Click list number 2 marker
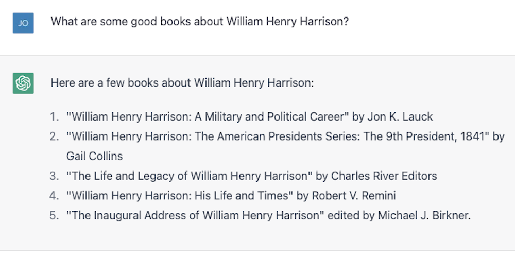The width and height of the screenshot is (515, 273). [54, 136]
